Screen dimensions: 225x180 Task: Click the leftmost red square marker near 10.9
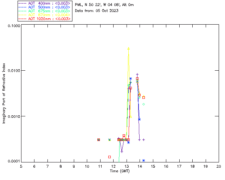click(98, 140)
